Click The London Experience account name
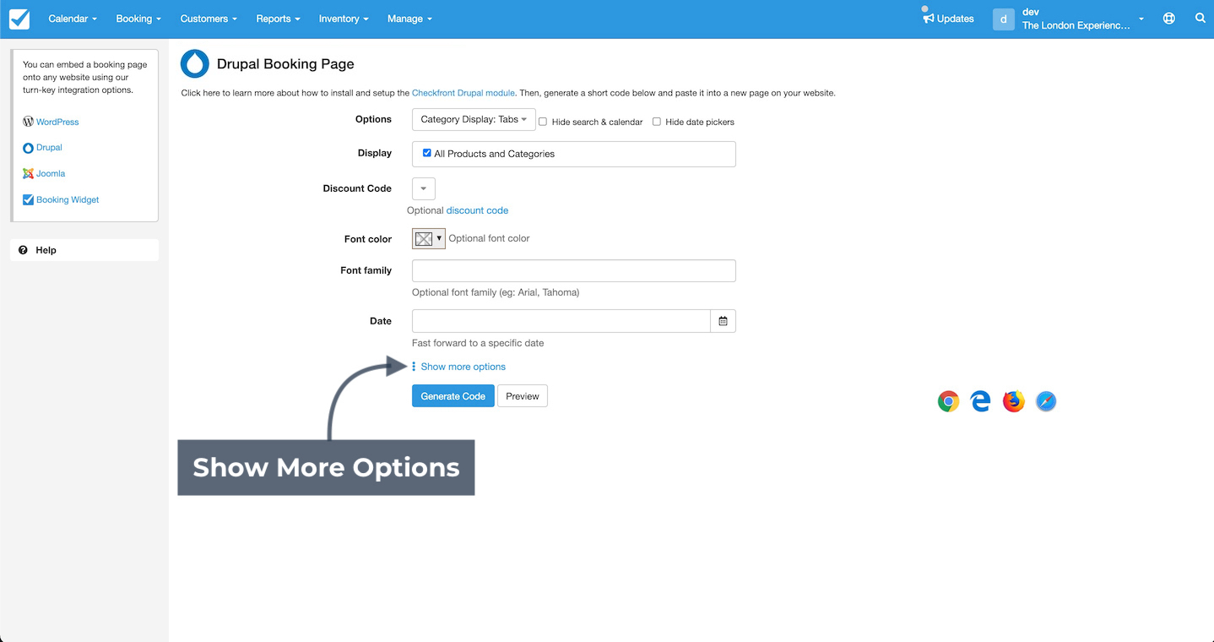1214x642 pixels. tap(1076, 25)
